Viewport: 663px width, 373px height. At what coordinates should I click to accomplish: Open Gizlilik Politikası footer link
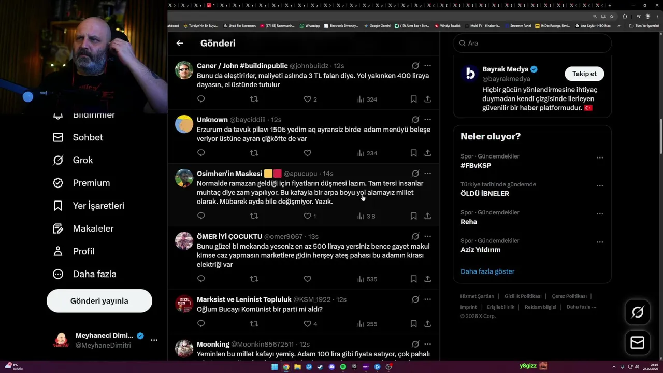click(x=523, y=296)
